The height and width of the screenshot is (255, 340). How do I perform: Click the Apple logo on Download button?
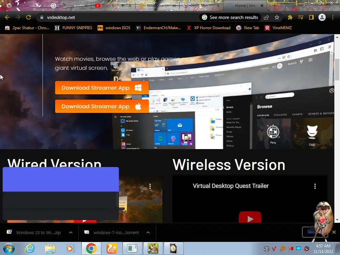[x=138, y=106]
